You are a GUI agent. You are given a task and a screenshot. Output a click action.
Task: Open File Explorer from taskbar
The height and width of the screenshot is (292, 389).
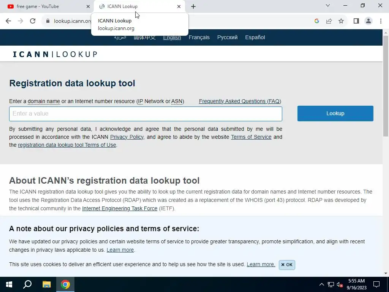tap(46, 284)
